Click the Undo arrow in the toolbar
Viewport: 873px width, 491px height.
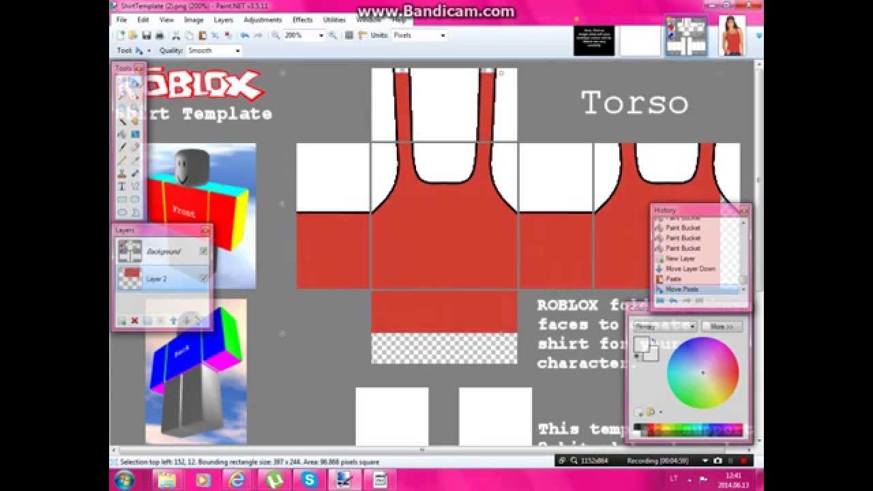[245, 35]
